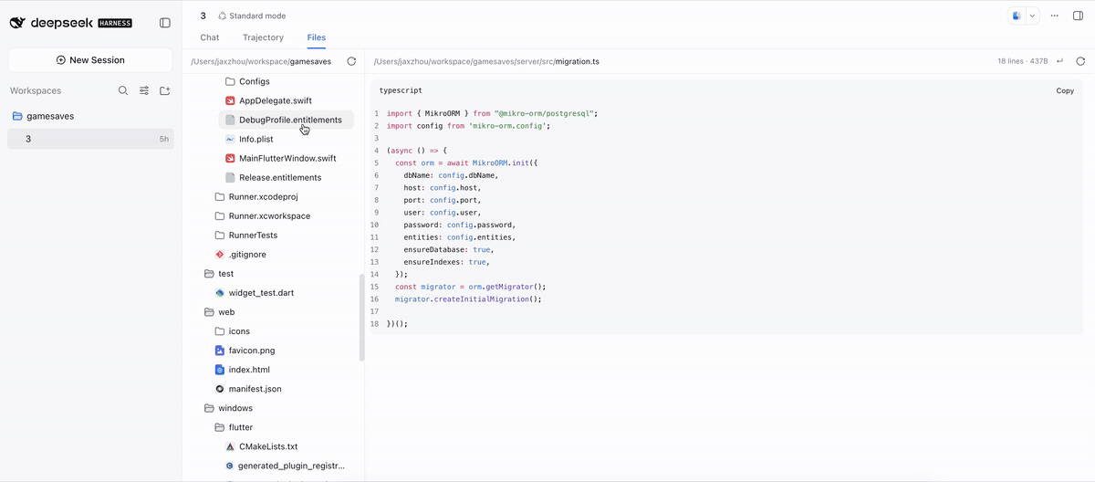The height and width of the screenshot is (482, 1095).
Task: Expand the Runner.xcworkspace folder
Action: click(x=262, y=215)
